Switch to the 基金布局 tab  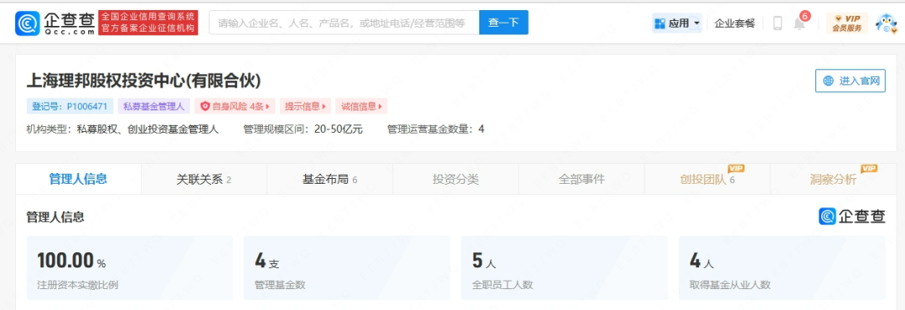[x=329, y=180]
